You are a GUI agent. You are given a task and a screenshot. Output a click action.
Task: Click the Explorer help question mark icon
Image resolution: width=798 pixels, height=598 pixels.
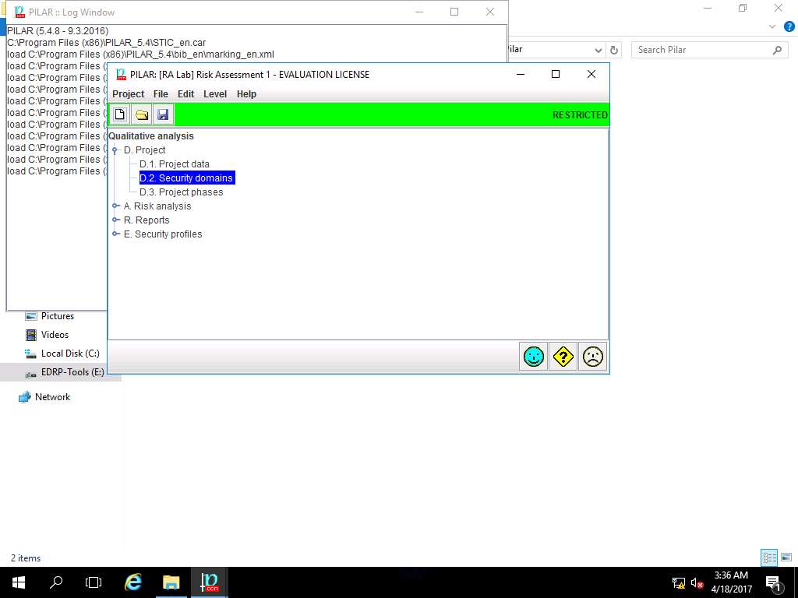click(x=789, y=26)
